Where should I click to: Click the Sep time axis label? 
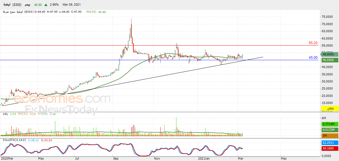pos(116,159)
